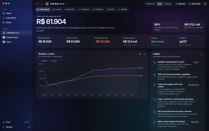The image size is (209, 131).
Task: Open the Preço / volume insight
Action: [x=176, y=102]
